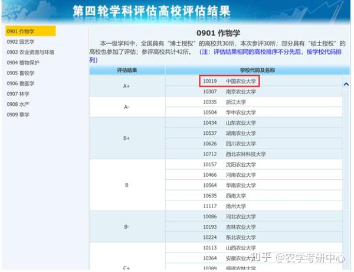The image size is (354, 272).
Task: Select the 0901 作物学 sidebar item
Action: (x=31, y=31)
